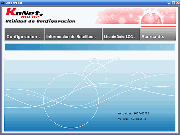Switch to Informacion de Satelites tab
180x135 pixels.
(x=73, y=35)
